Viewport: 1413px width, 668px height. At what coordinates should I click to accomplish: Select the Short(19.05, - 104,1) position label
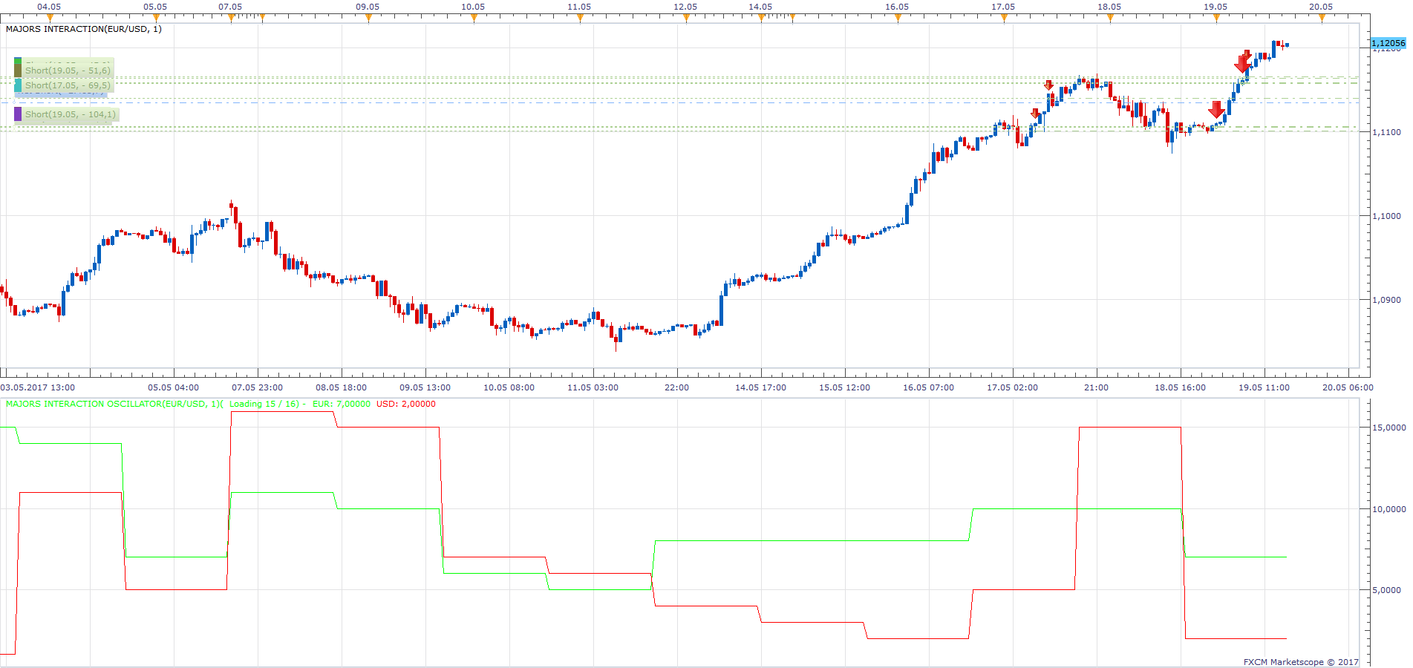click(71, 114)
